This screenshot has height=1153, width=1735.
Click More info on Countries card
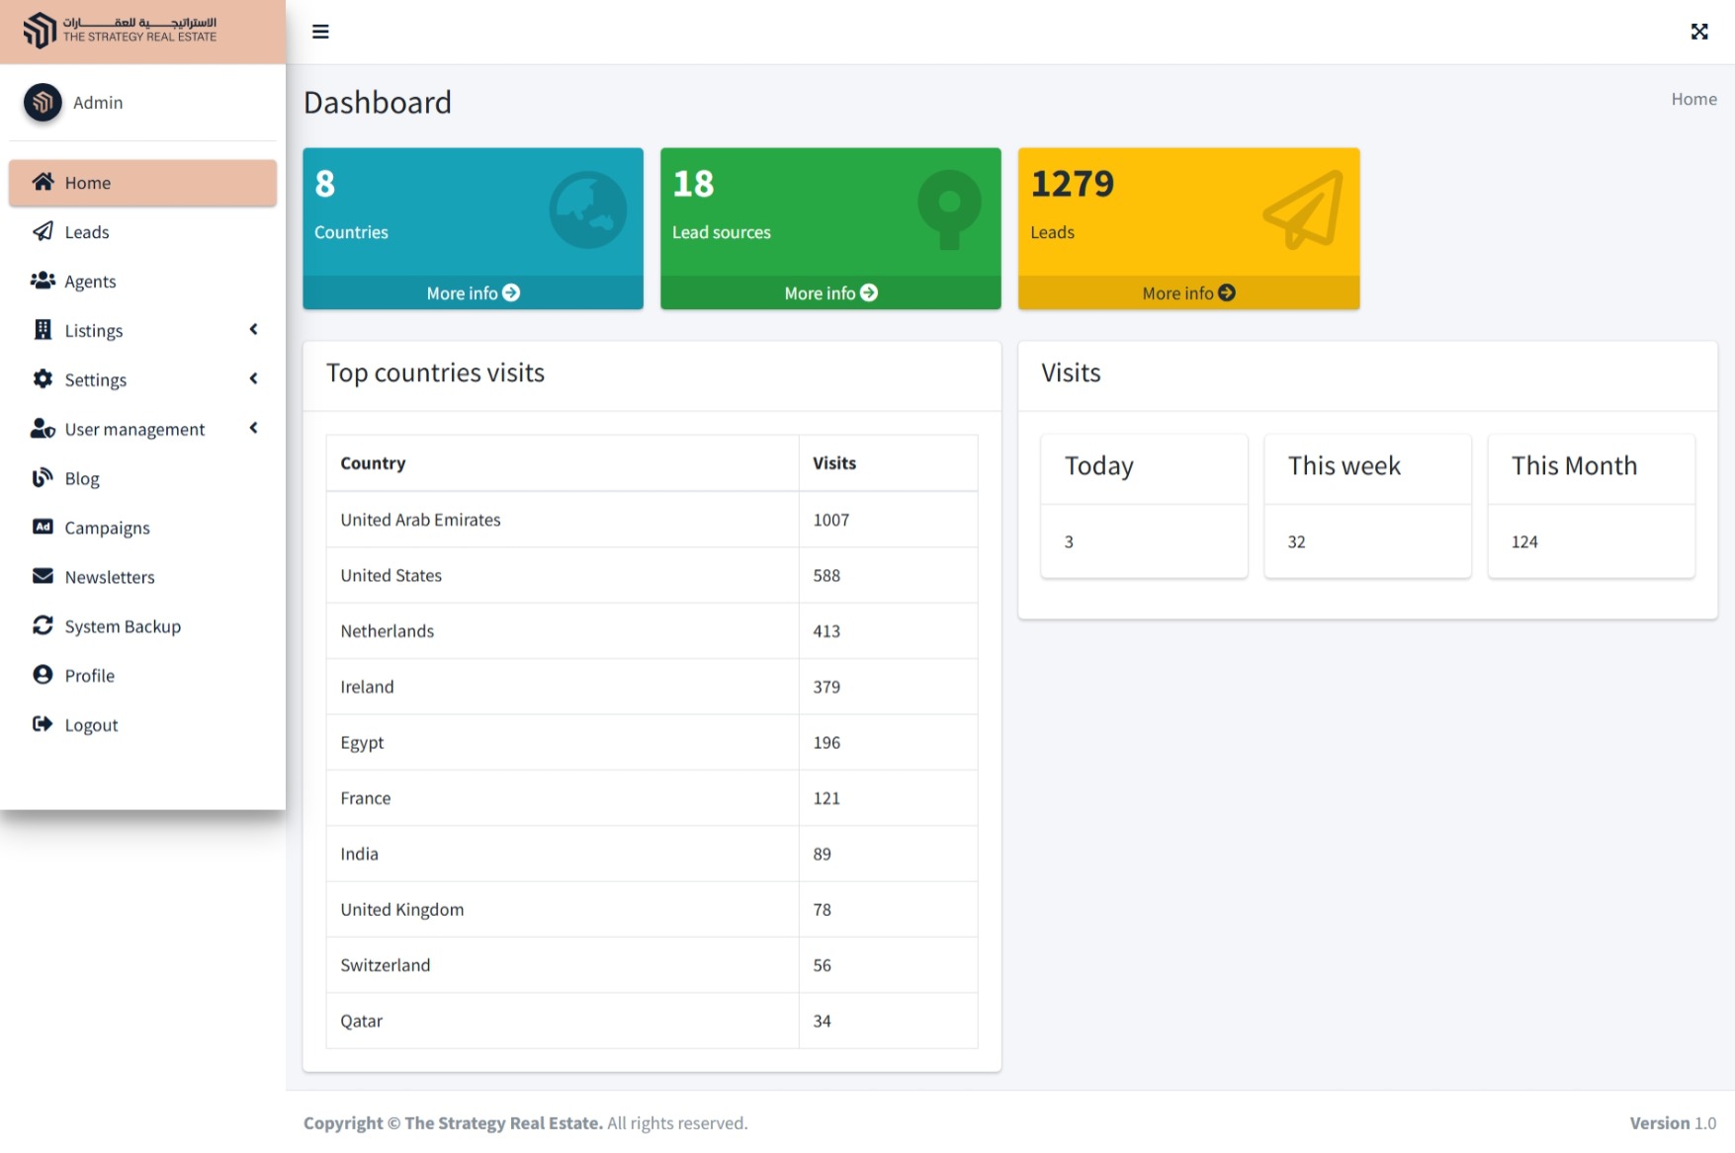click(x=473, y=293)
